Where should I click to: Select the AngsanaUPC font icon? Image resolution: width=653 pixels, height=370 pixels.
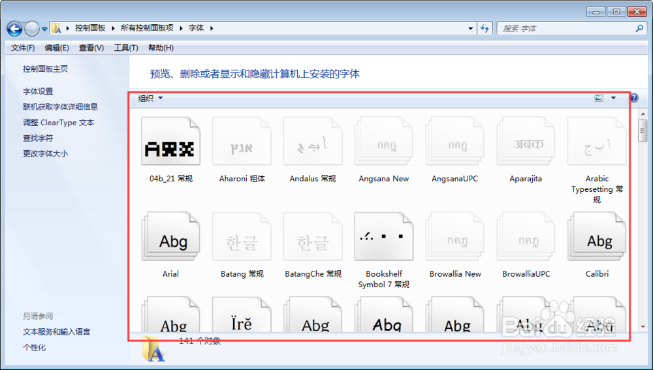click(x=454, y=141)
